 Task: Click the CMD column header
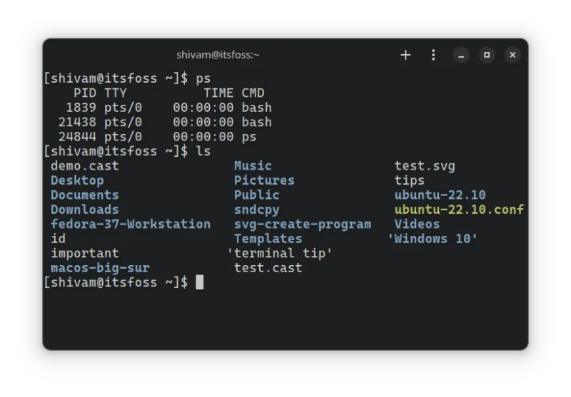point(253,93)
